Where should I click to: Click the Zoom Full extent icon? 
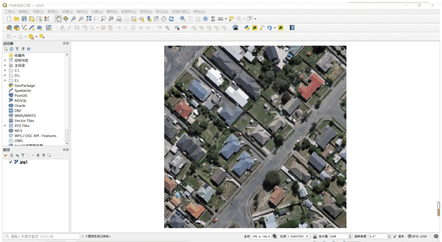(x=88, y=19)
